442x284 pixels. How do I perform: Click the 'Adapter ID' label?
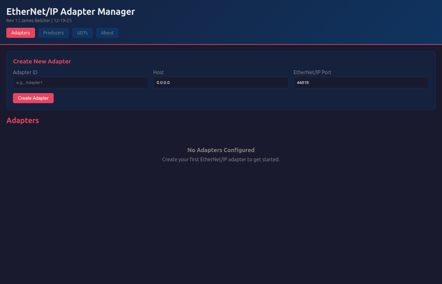coord(25,72)
